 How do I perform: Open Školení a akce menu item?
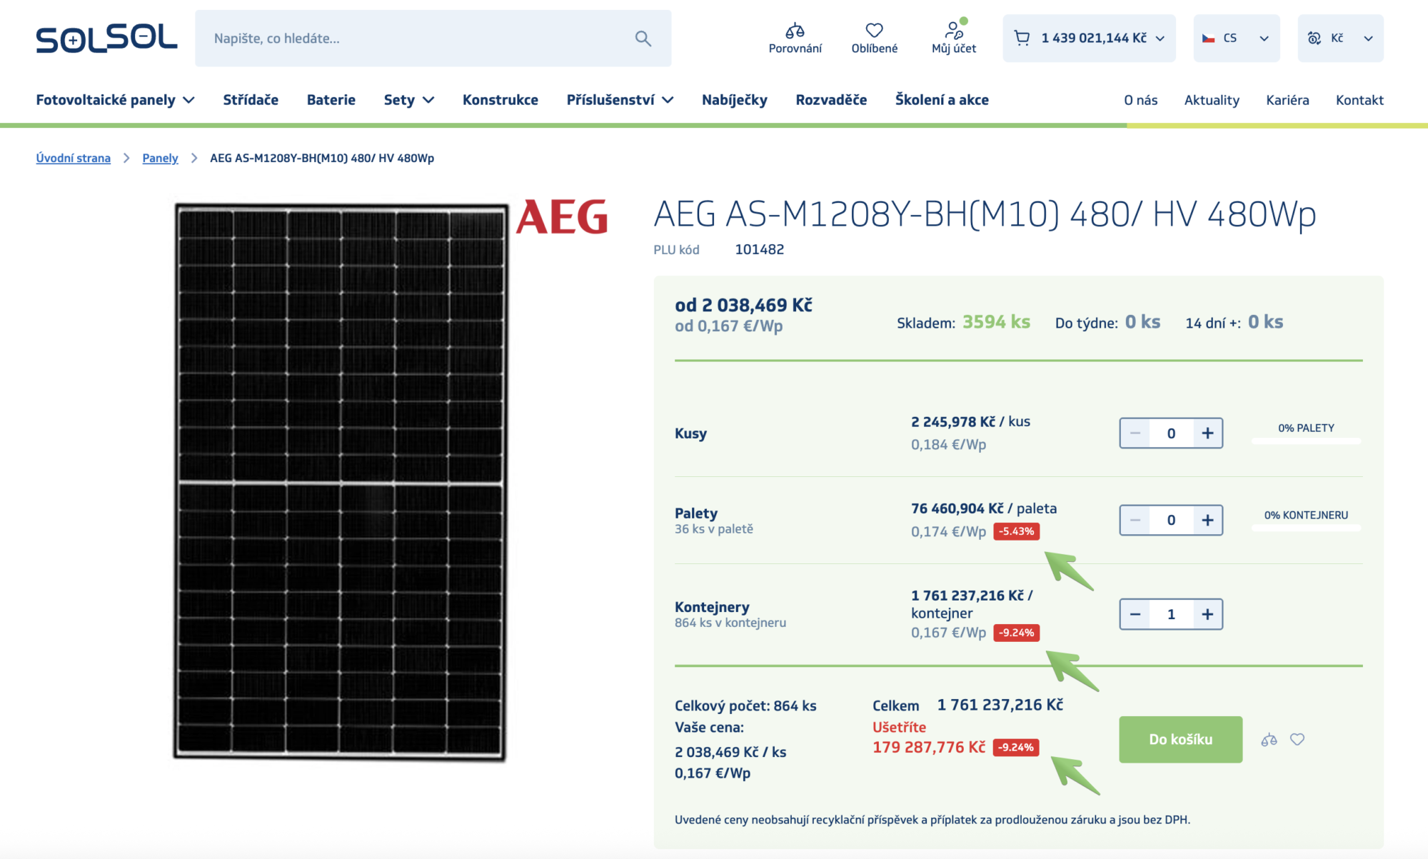[942, 100]
